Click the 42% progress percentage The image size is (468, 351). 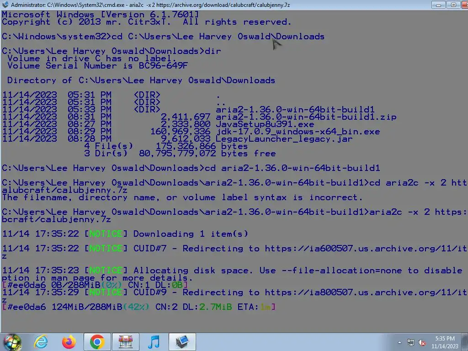(x=136, y=307)
